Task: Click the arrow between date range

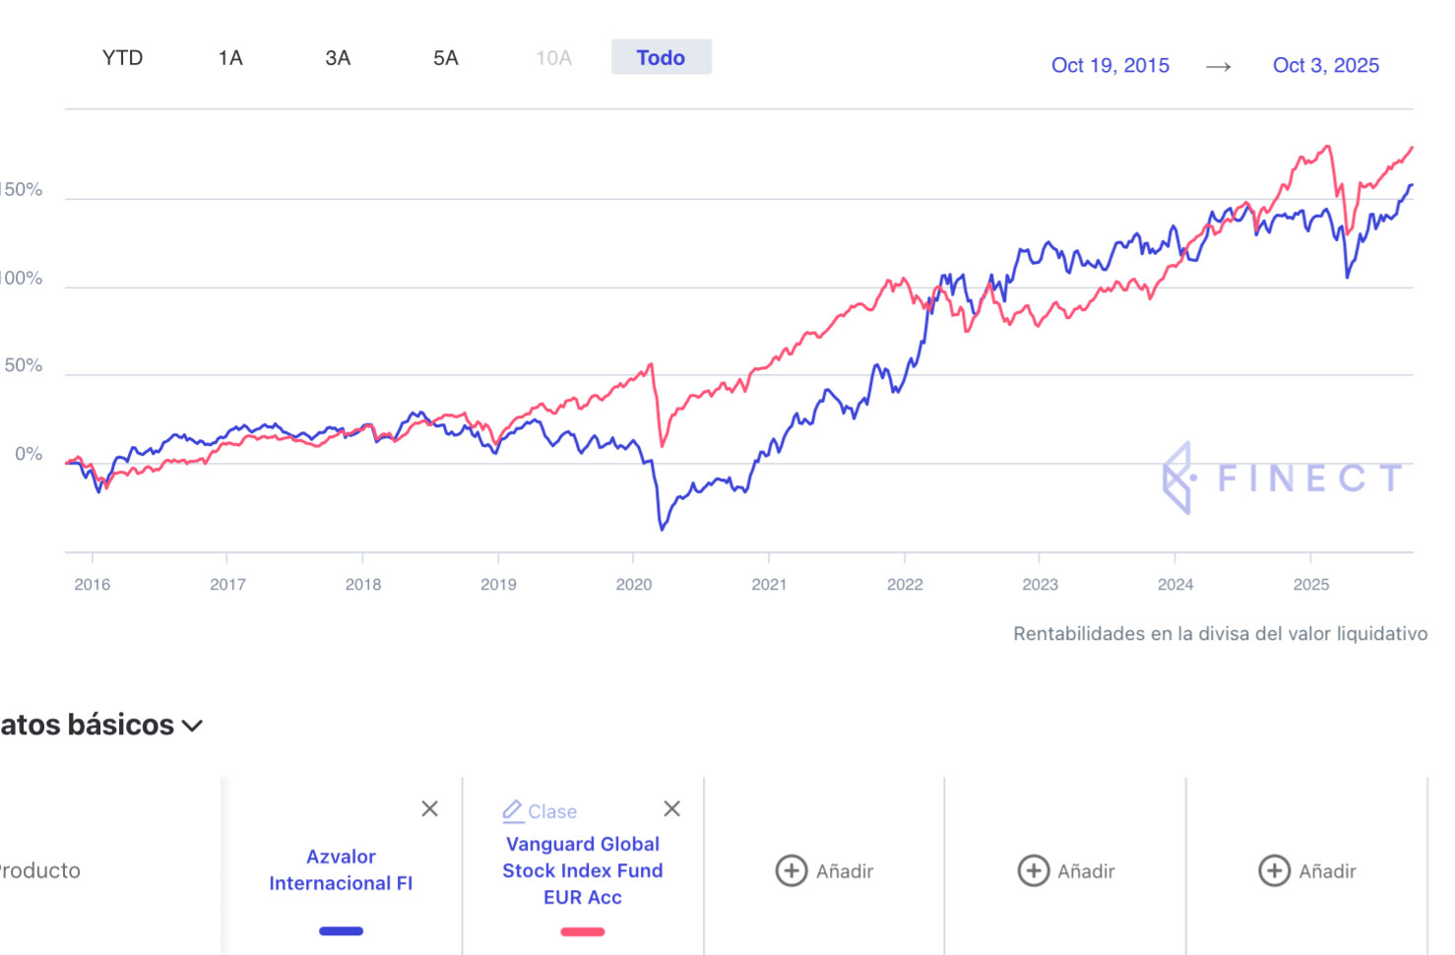Action: click(1219, 66)
